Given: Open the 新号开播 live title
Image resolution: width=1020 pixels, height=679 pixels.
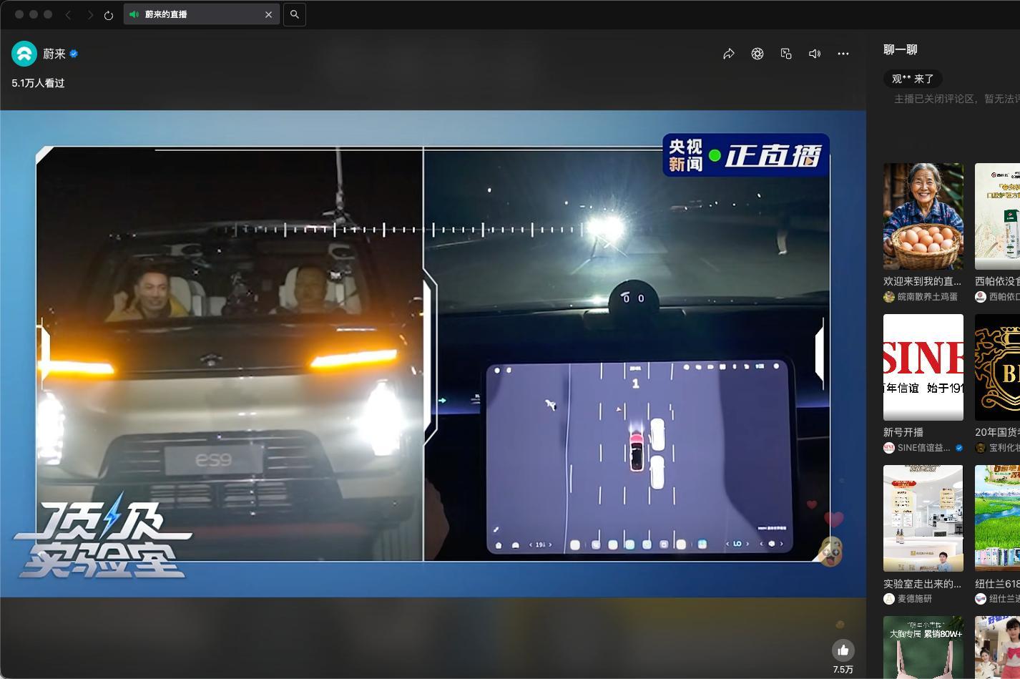Looking at the screenshot, I should pyautogui.click(x=903, y=432).
